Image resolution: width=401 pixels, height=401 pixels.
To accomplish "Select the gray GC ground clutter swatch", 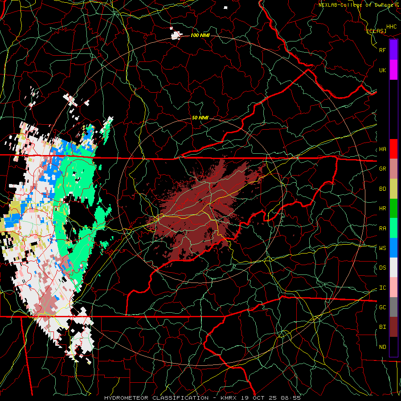I will coord(393,307).
